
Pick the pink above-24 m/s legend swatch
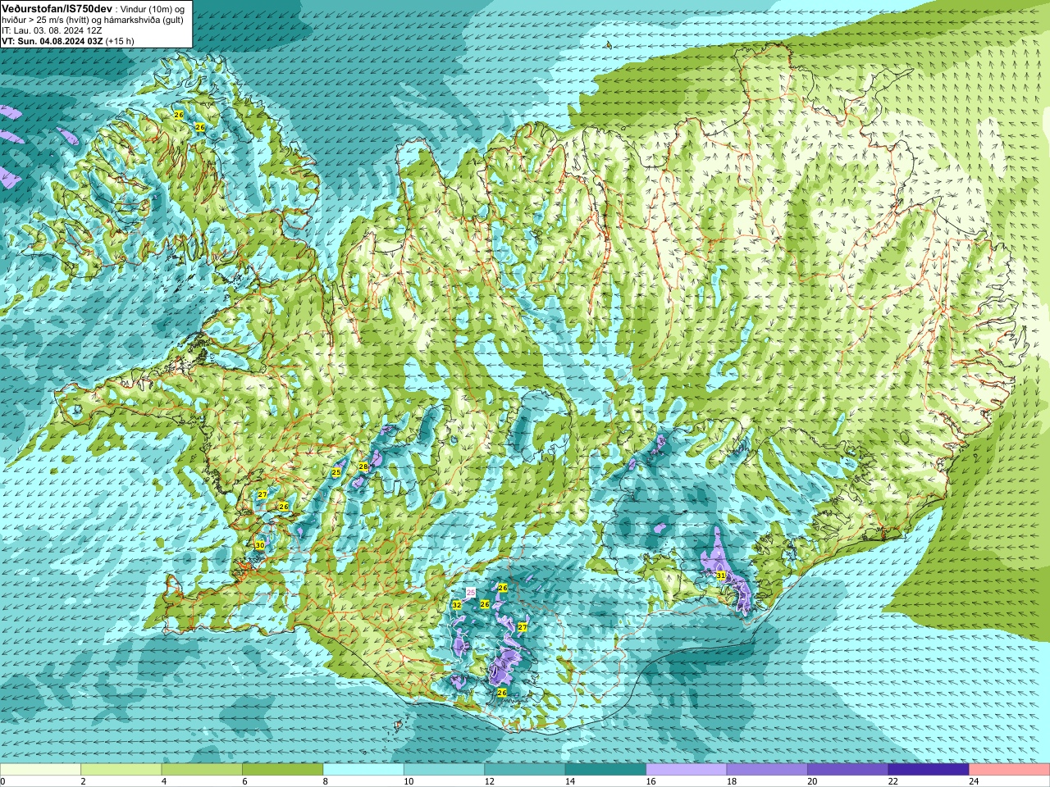click(1010, 770)
